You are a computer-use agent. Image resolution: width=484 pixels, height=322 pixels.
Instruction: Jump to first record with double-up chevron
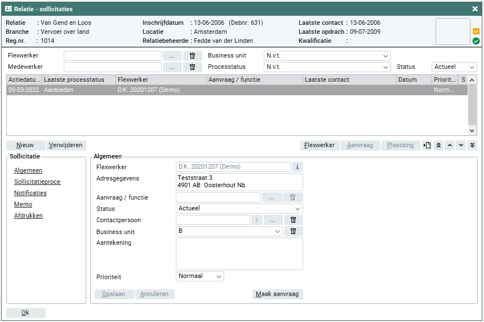[438, 145]
